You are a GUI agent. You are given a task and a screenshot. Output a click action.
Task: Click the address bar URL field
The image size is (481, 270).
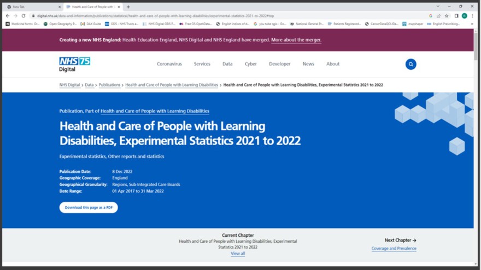tap(219, 16)
